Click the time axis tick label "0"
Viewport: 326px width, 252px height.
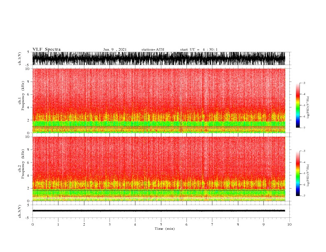point(33,224)
